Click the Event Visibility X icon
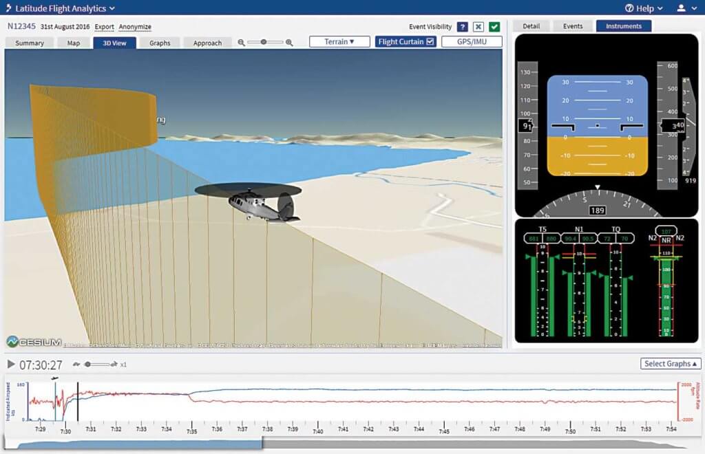The height and width of the screenshot is (454, 705). point(478,27)
